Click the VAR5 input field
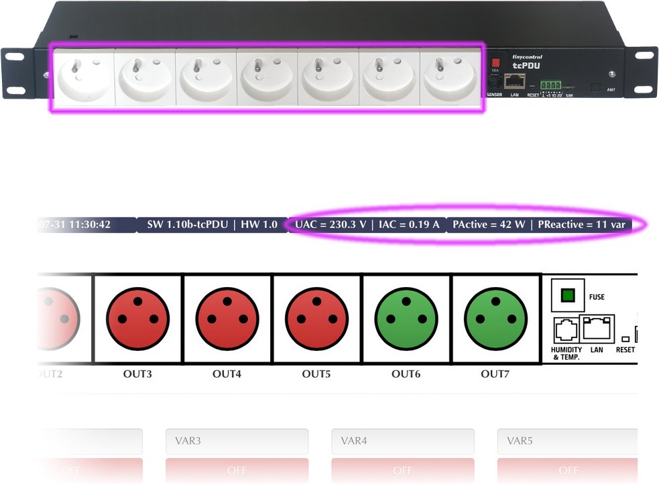This screenshot has width=659, height=485. click(567, 441)
